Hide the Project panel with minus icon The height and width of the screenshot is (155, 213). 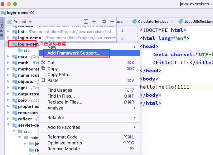point(112,22)
